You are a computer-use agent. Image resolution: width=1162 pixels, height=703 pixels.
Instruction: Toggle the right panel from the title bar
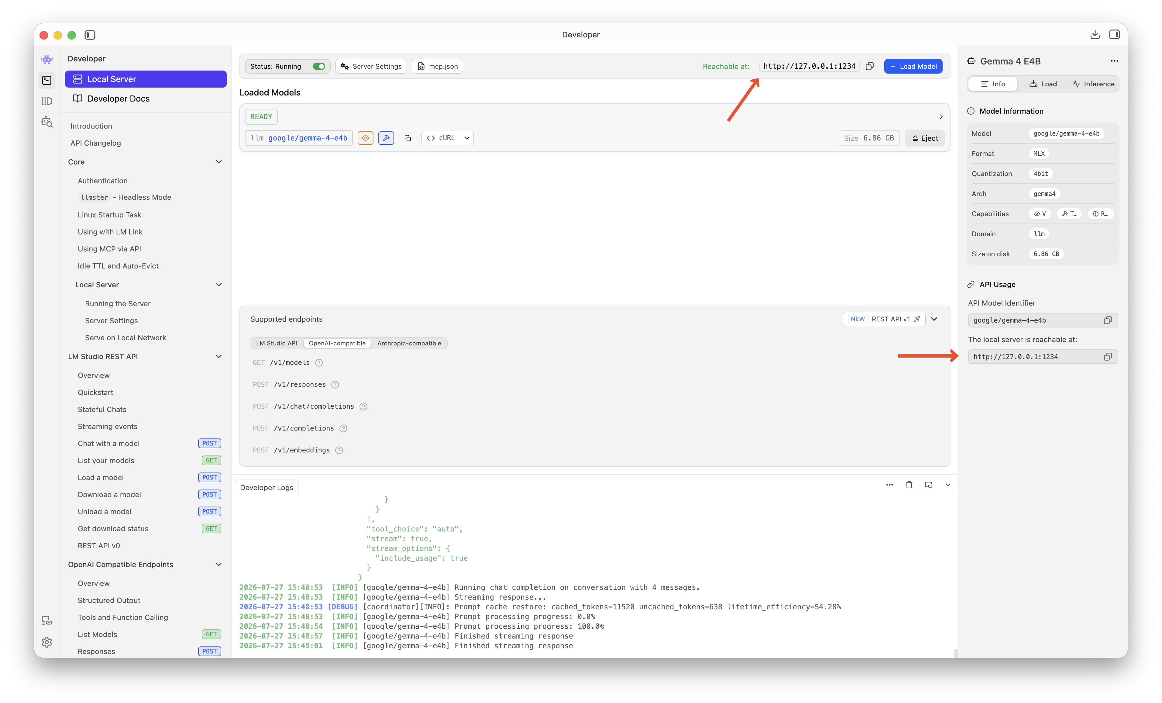(1114, 34)
